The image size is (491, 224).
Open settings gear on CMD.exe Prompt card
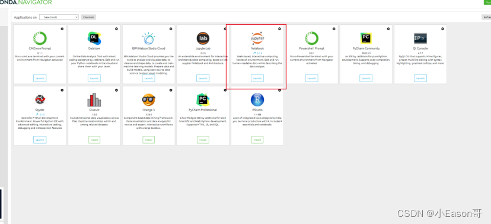click(62, 29)
